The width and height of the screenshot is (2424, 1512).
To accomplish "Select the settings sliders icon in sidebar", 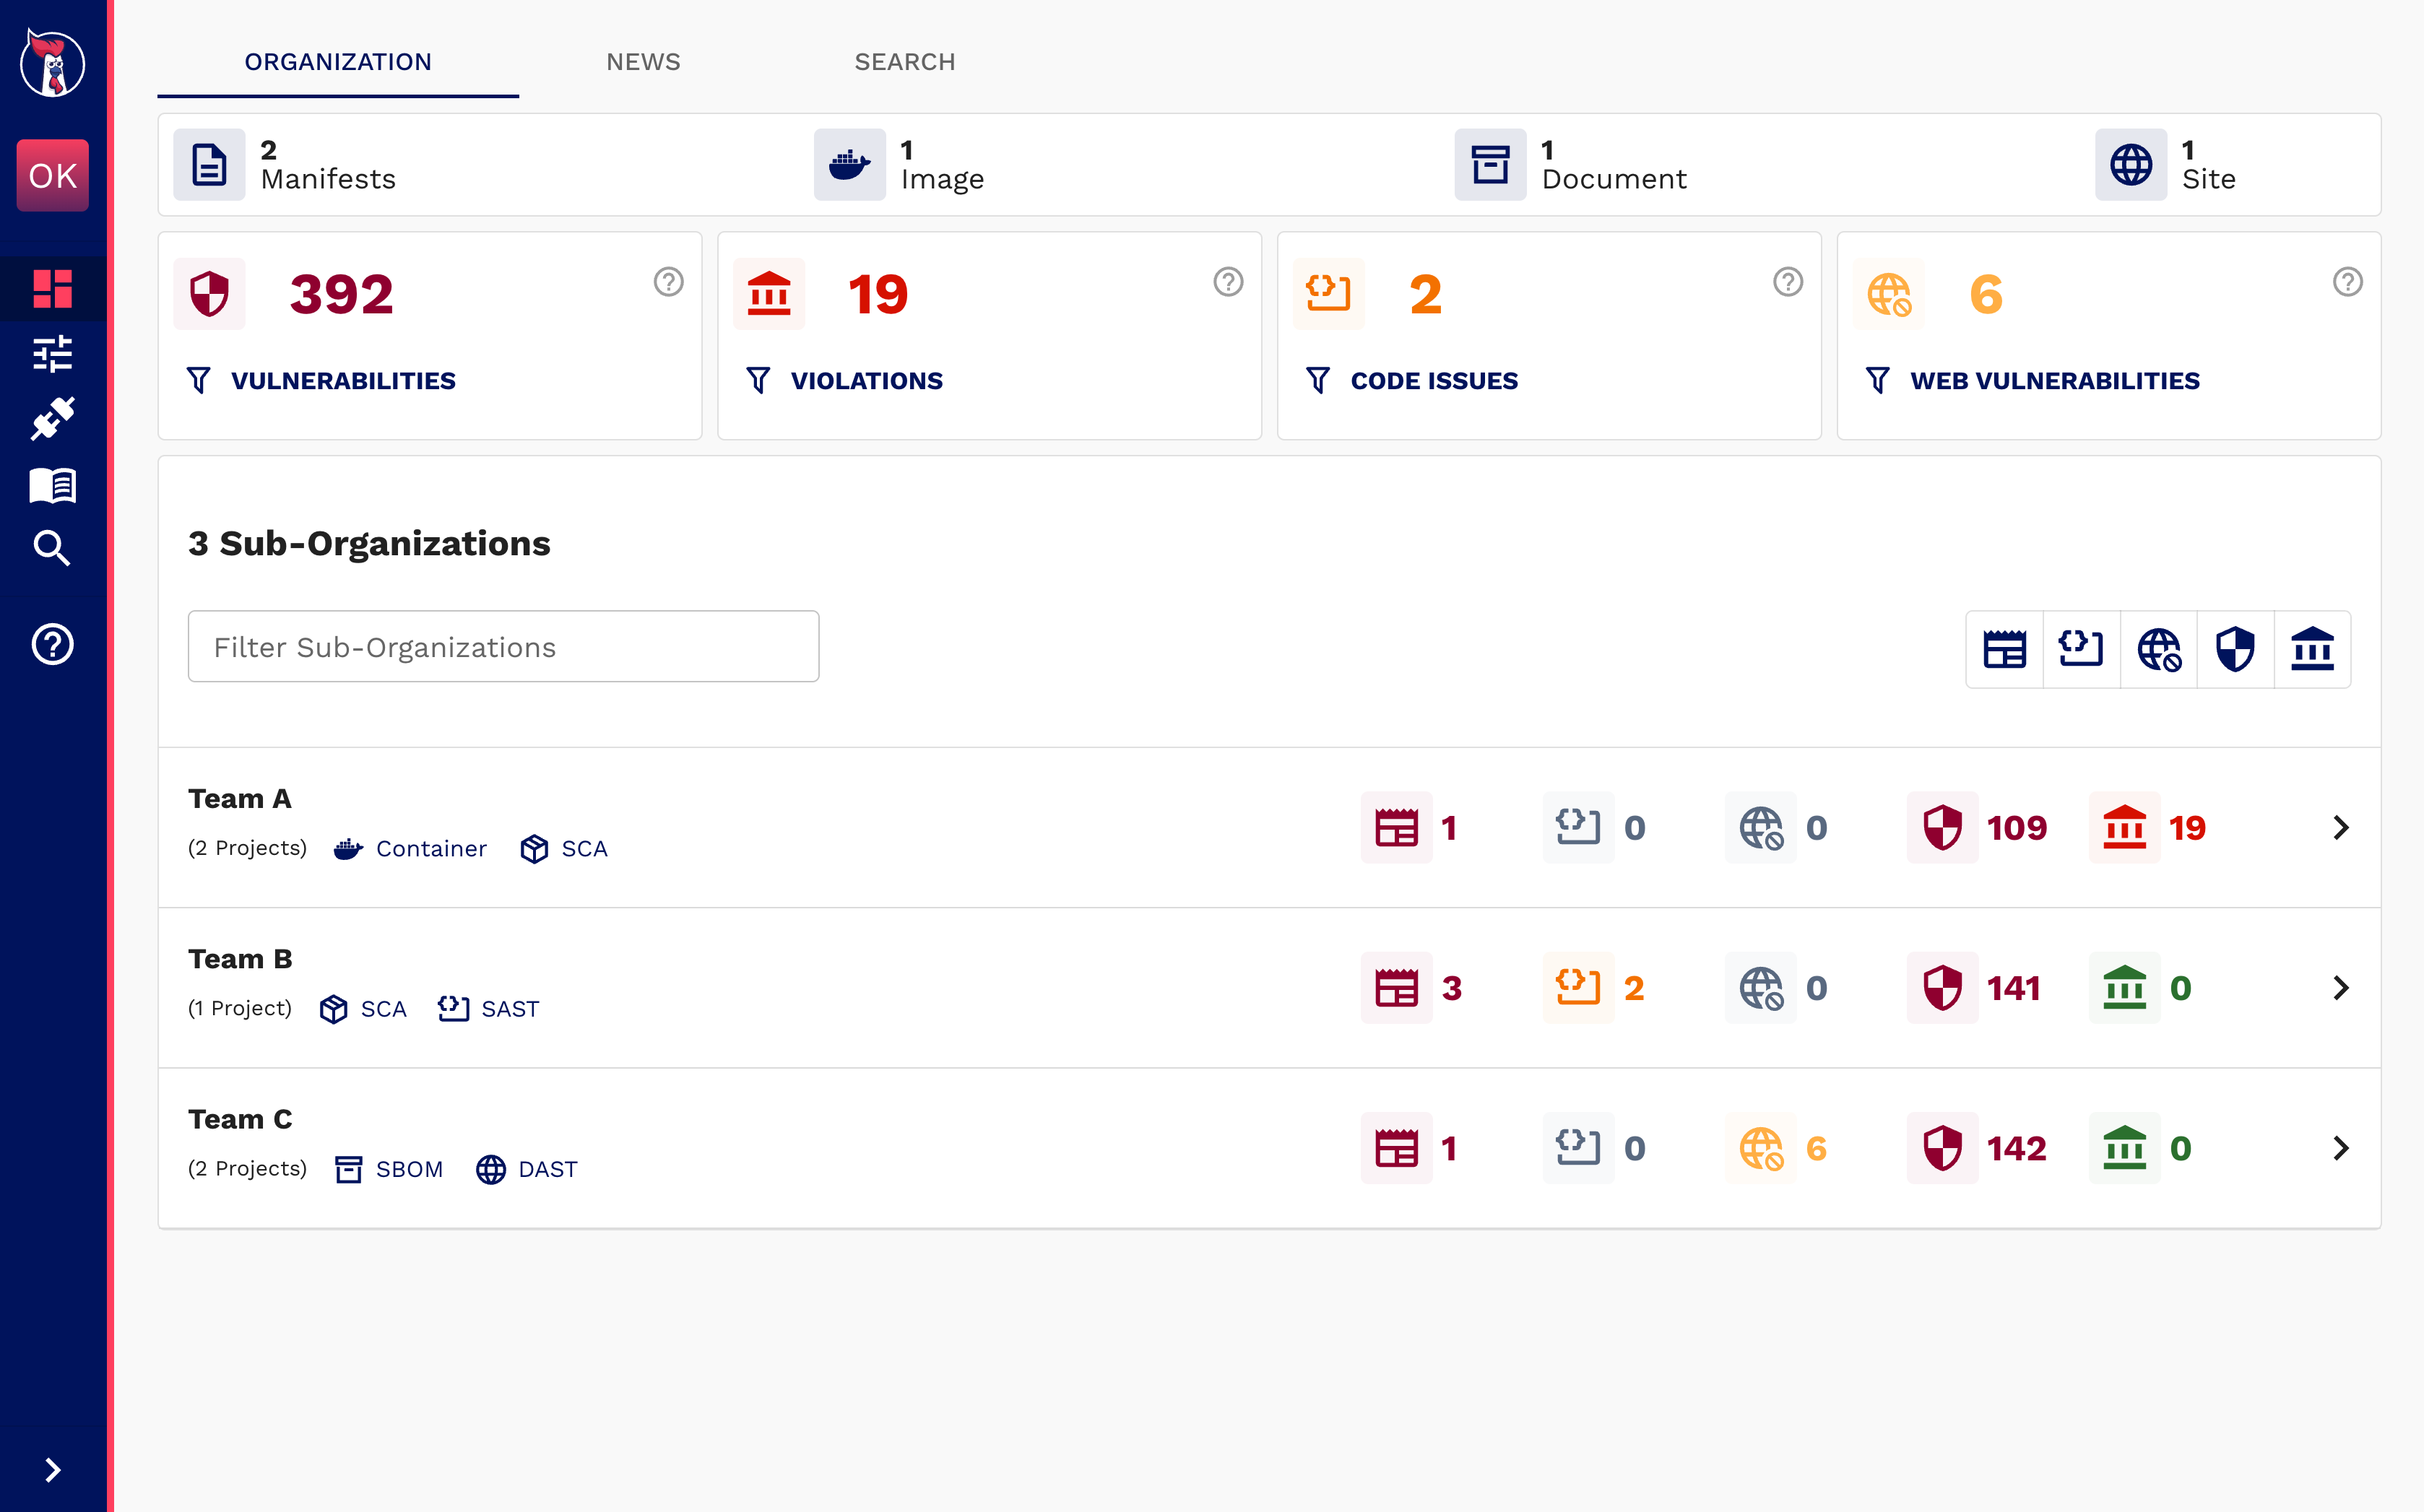I will tap(52, 355).
